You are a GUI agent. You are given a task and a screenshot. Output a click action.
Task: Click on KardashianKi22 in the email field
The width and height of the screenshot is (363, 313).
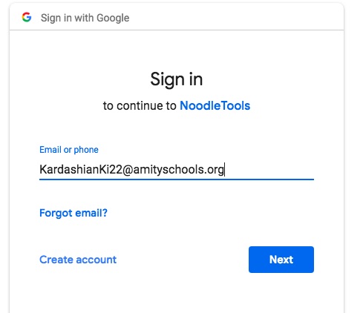81,170
